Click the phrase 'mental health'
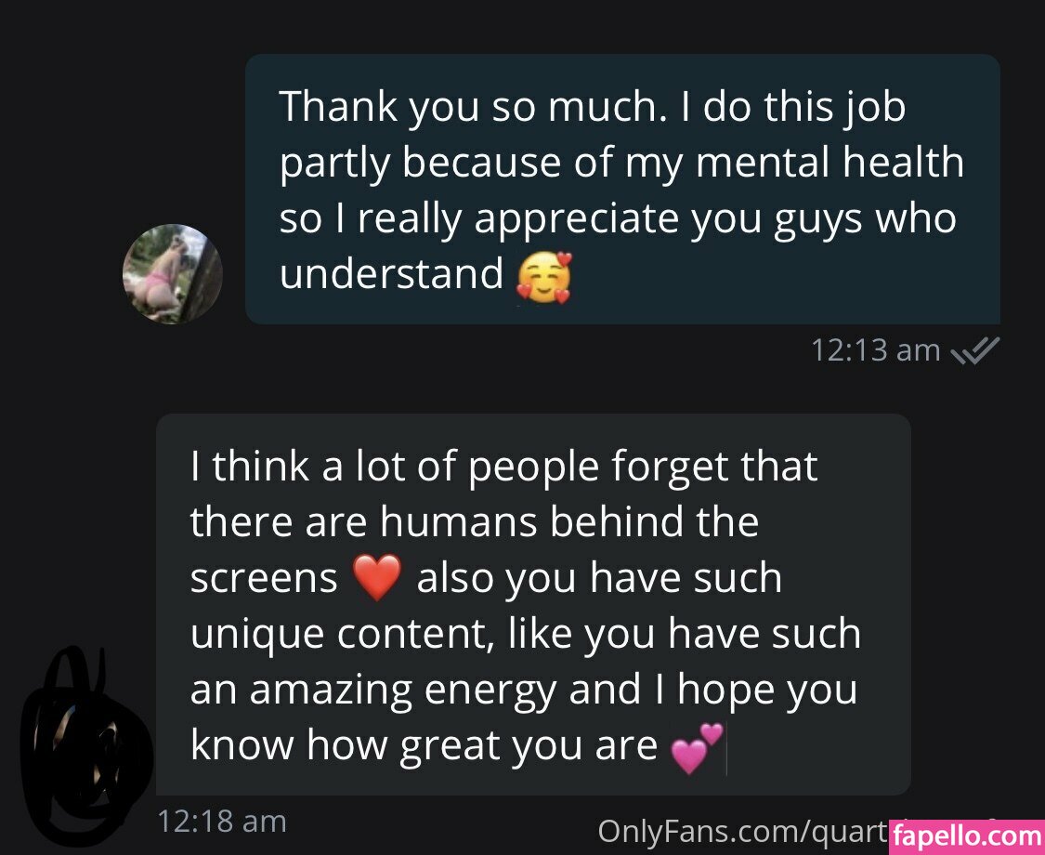Viewport: 1045px width, 855px height. pos(829,163)
